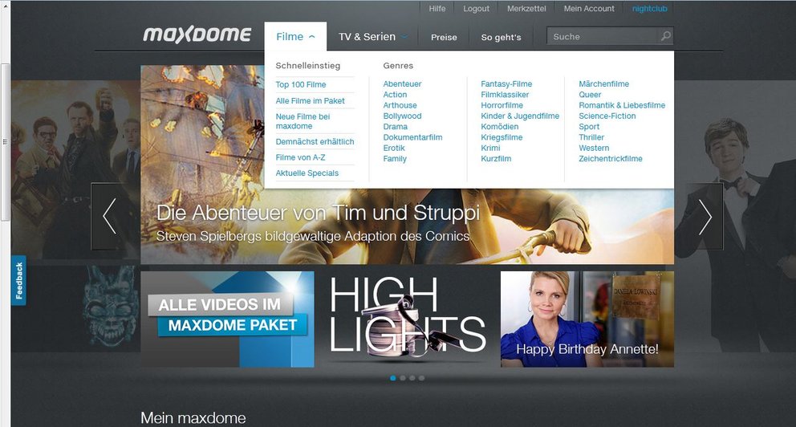796x427 pixels.
Task: Click the scrollbar up arrow
Action: pos(5,5)
